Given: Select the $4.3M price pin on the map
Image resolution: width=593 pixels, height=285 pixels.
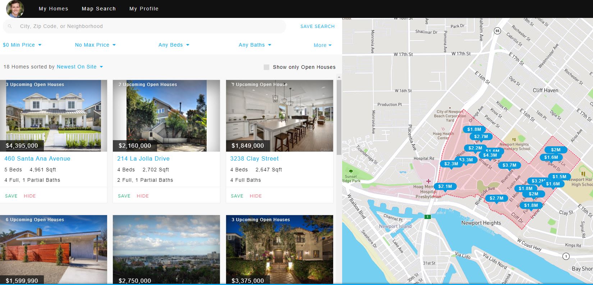Looking at the screenshot, I should point(490,155).
